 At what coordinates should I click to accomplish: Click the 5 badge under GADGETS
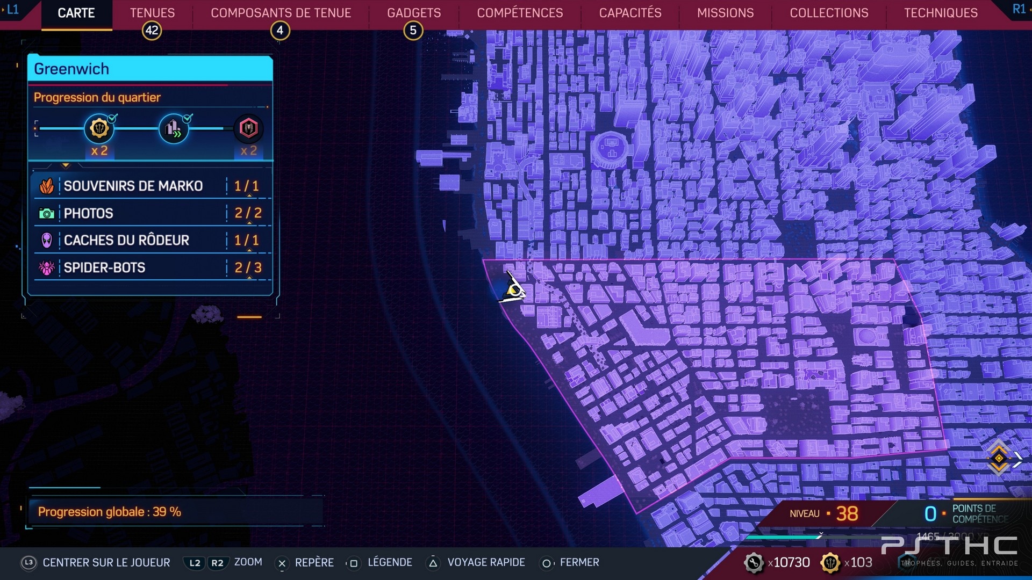(x=413, y=31)
